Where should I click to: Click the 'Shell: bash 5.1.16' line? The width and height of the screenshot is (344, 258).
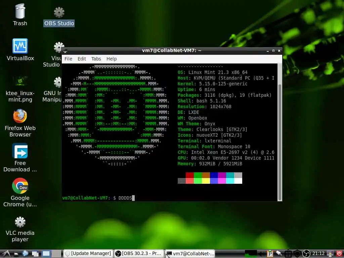click(x=202, y=101)
